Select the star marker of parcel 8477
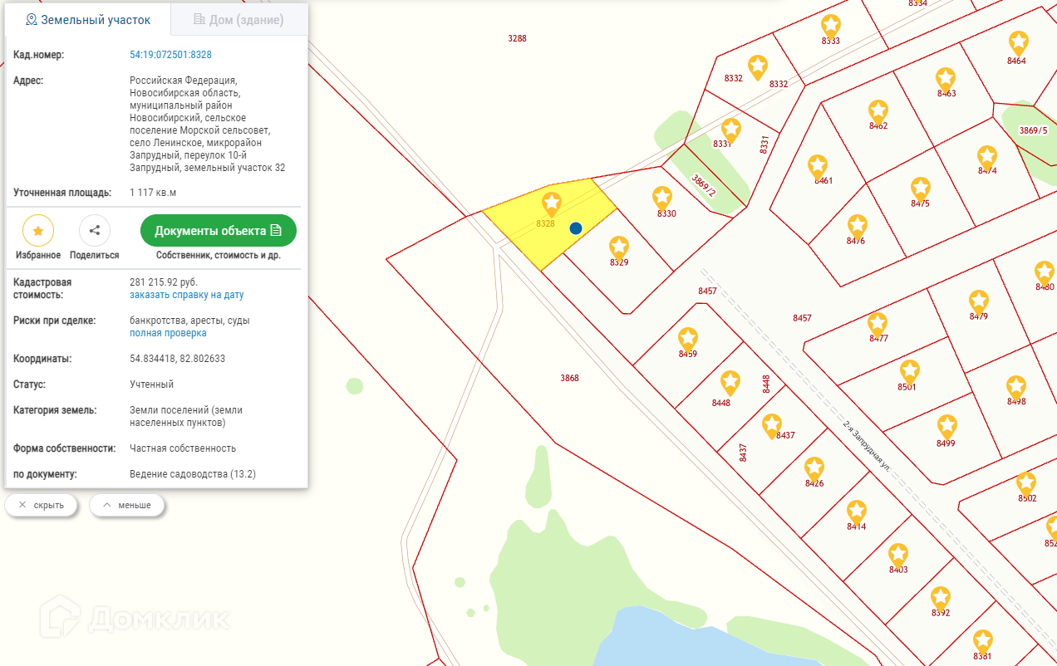Image resolution: width=1057 pixels, height=666 pixels. pos(878,324)
